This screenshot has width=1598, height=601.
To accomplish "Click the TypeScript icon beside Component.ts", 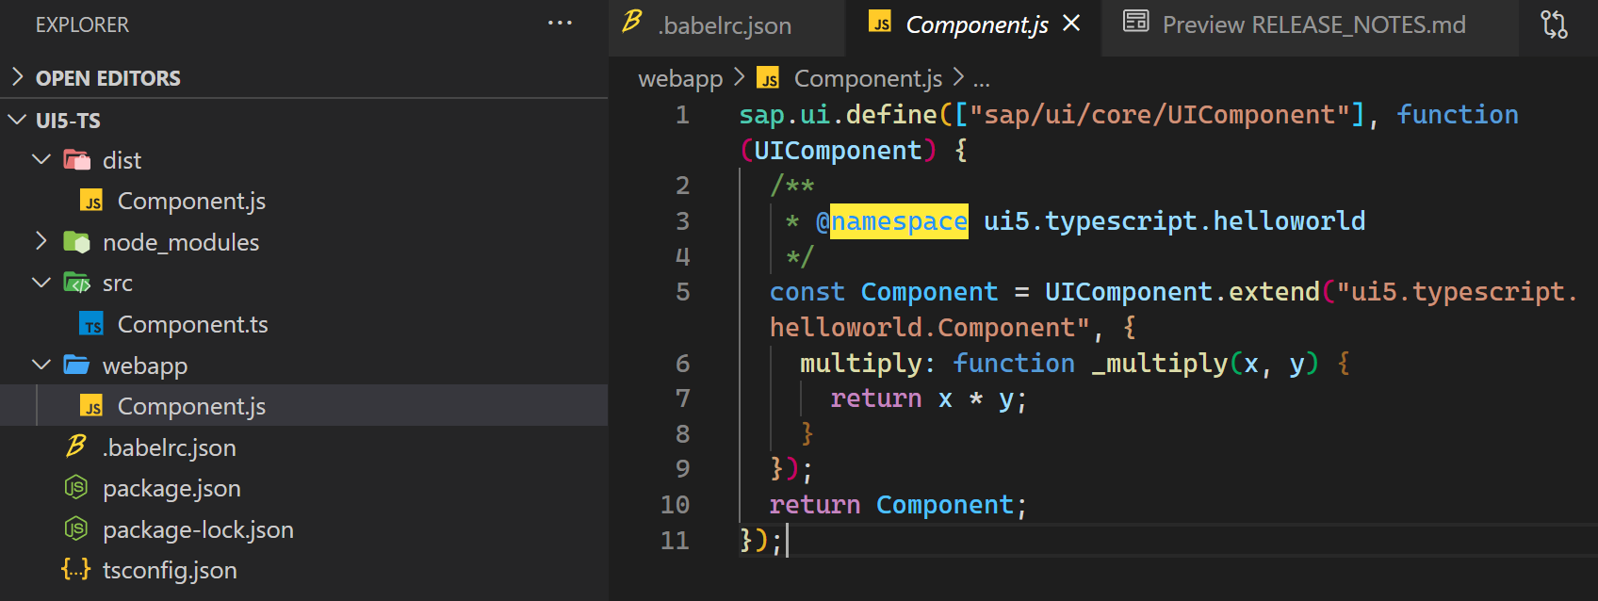I will (91, 325).
